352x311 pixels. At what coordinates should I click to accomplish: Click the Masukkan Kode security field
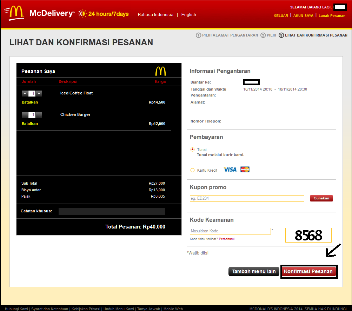pos(230,231)
